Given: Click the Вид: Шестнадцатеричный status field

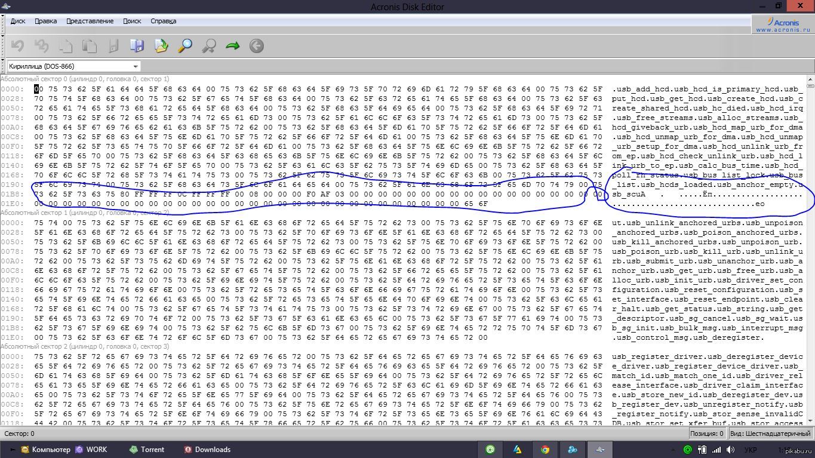Looking at the screenshot, I should pyautogui.click(x=770, y=434).
